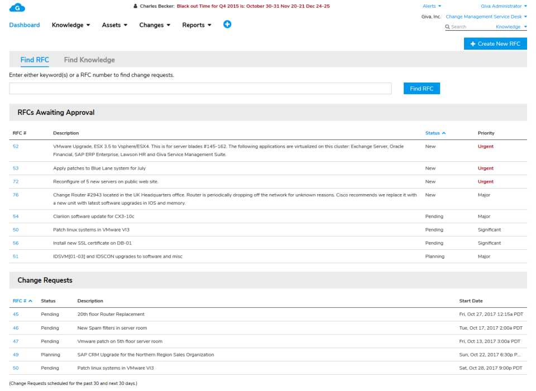Screen dimensions: 536x391
Task: Open the blue plus quick-create icon
Action: coord(227,25)
